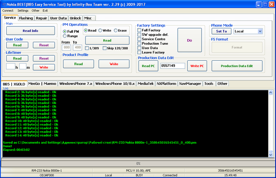Image resolution: width=276 pixels, height=178 pixels.
Task: Reset the User Code
Action: (44, 45)
